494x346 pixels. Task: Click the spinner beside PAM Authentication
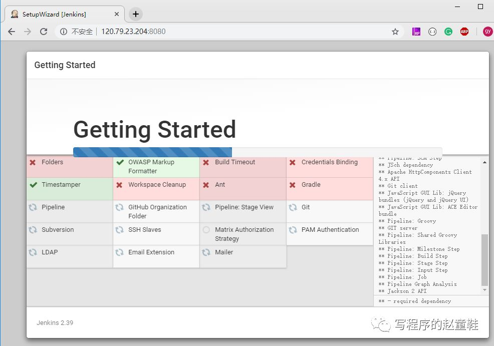pos(293,230)
